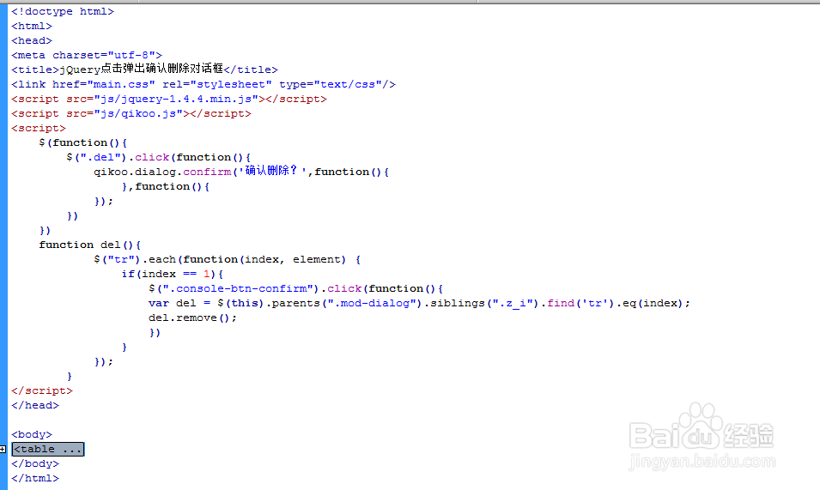The image size is (820, 490).
Task: Click the title tag line with jQuery text
Action: (x=145, y=69)
